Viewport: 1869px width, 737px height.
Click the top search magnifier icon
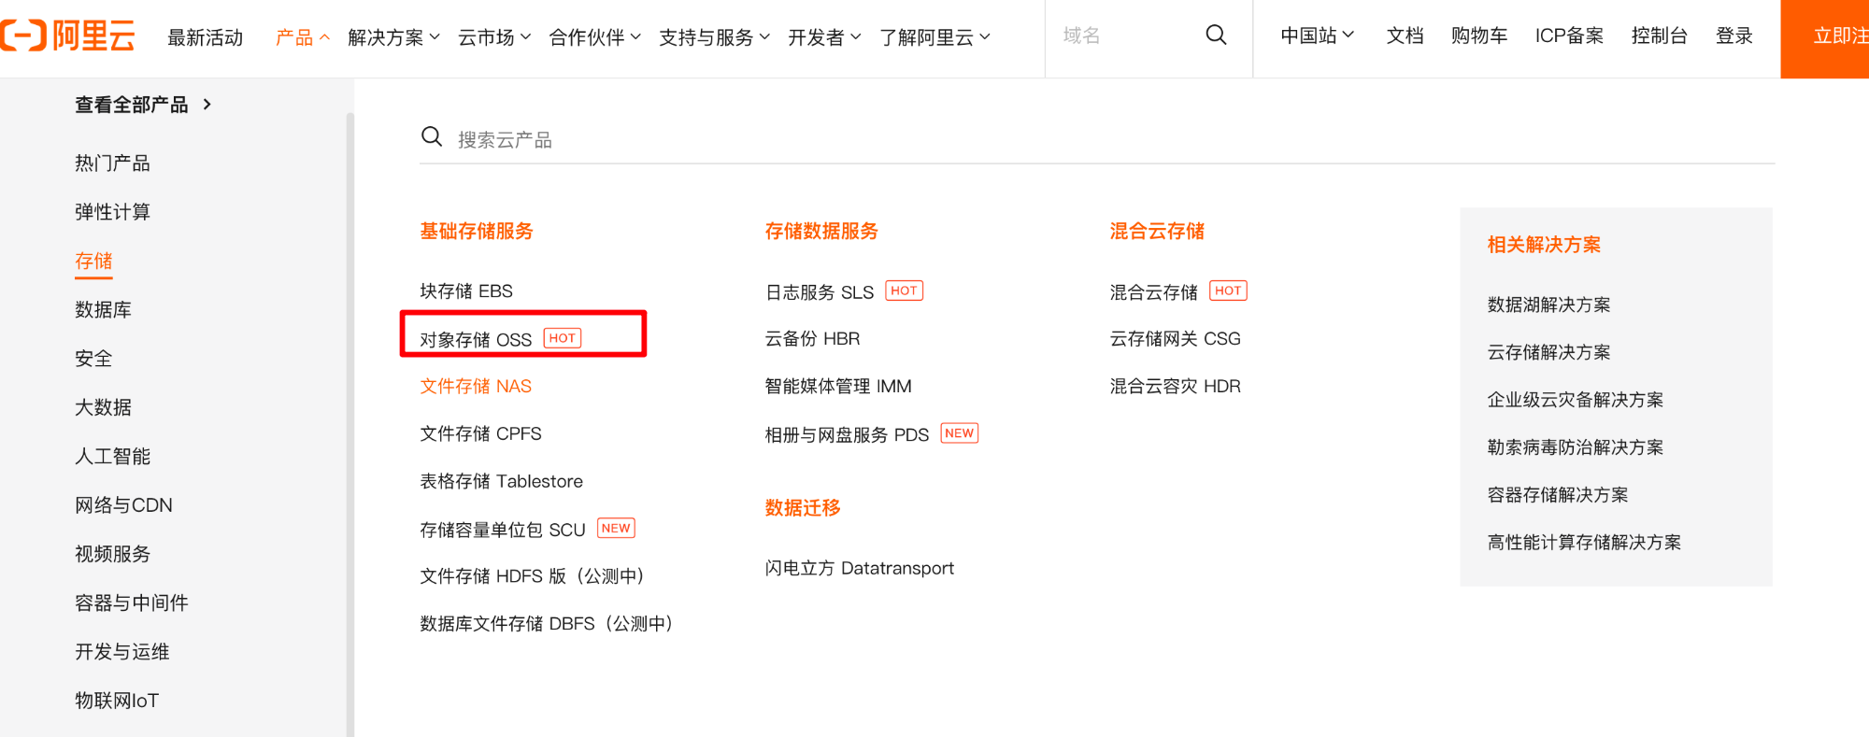[1216, 35]
